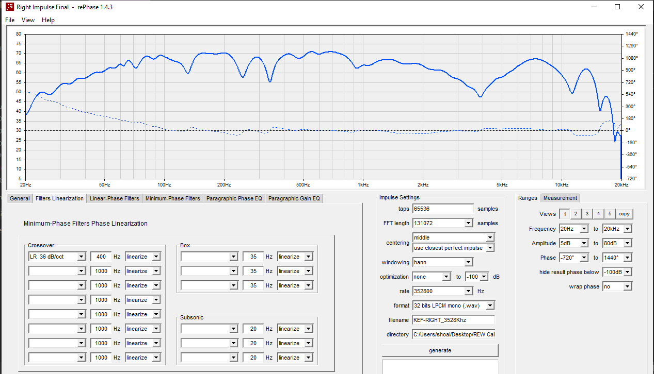Click the filename text field
Viewport: 654px width, 374px height.
coord(453,320)
